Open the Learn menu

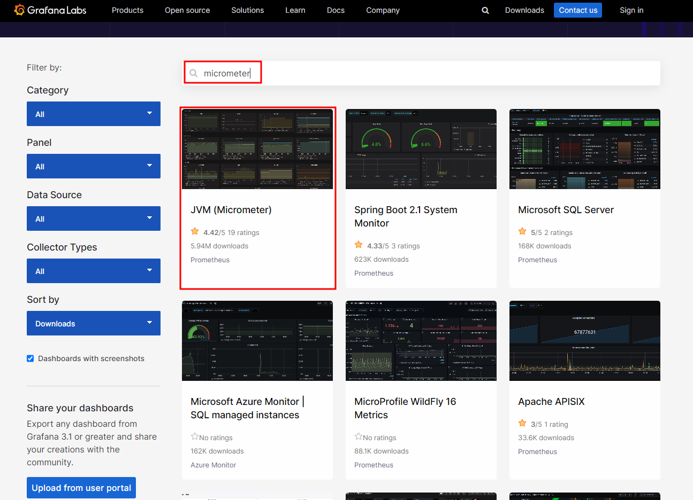295,10
